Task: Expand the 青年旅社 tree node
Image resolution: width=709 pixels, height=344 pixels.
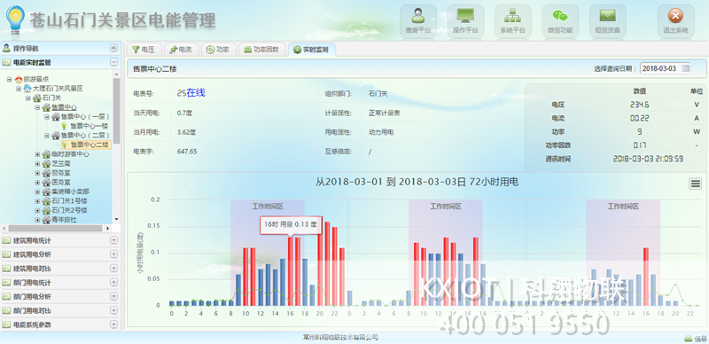Action: click(37, 220)
